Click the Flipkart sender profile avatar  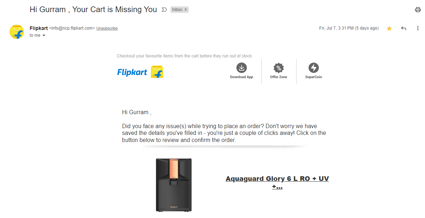click(17, 32)
